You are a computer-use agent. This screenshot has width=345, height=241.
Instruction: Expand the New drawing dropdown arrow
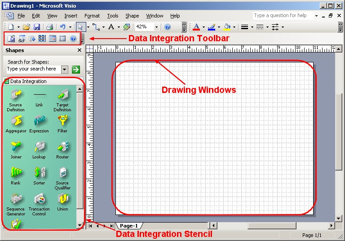[x=18, y=27]
